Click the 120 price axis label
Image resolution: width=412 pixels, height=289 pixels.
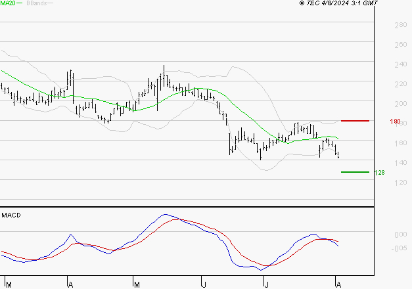point(401,183)
